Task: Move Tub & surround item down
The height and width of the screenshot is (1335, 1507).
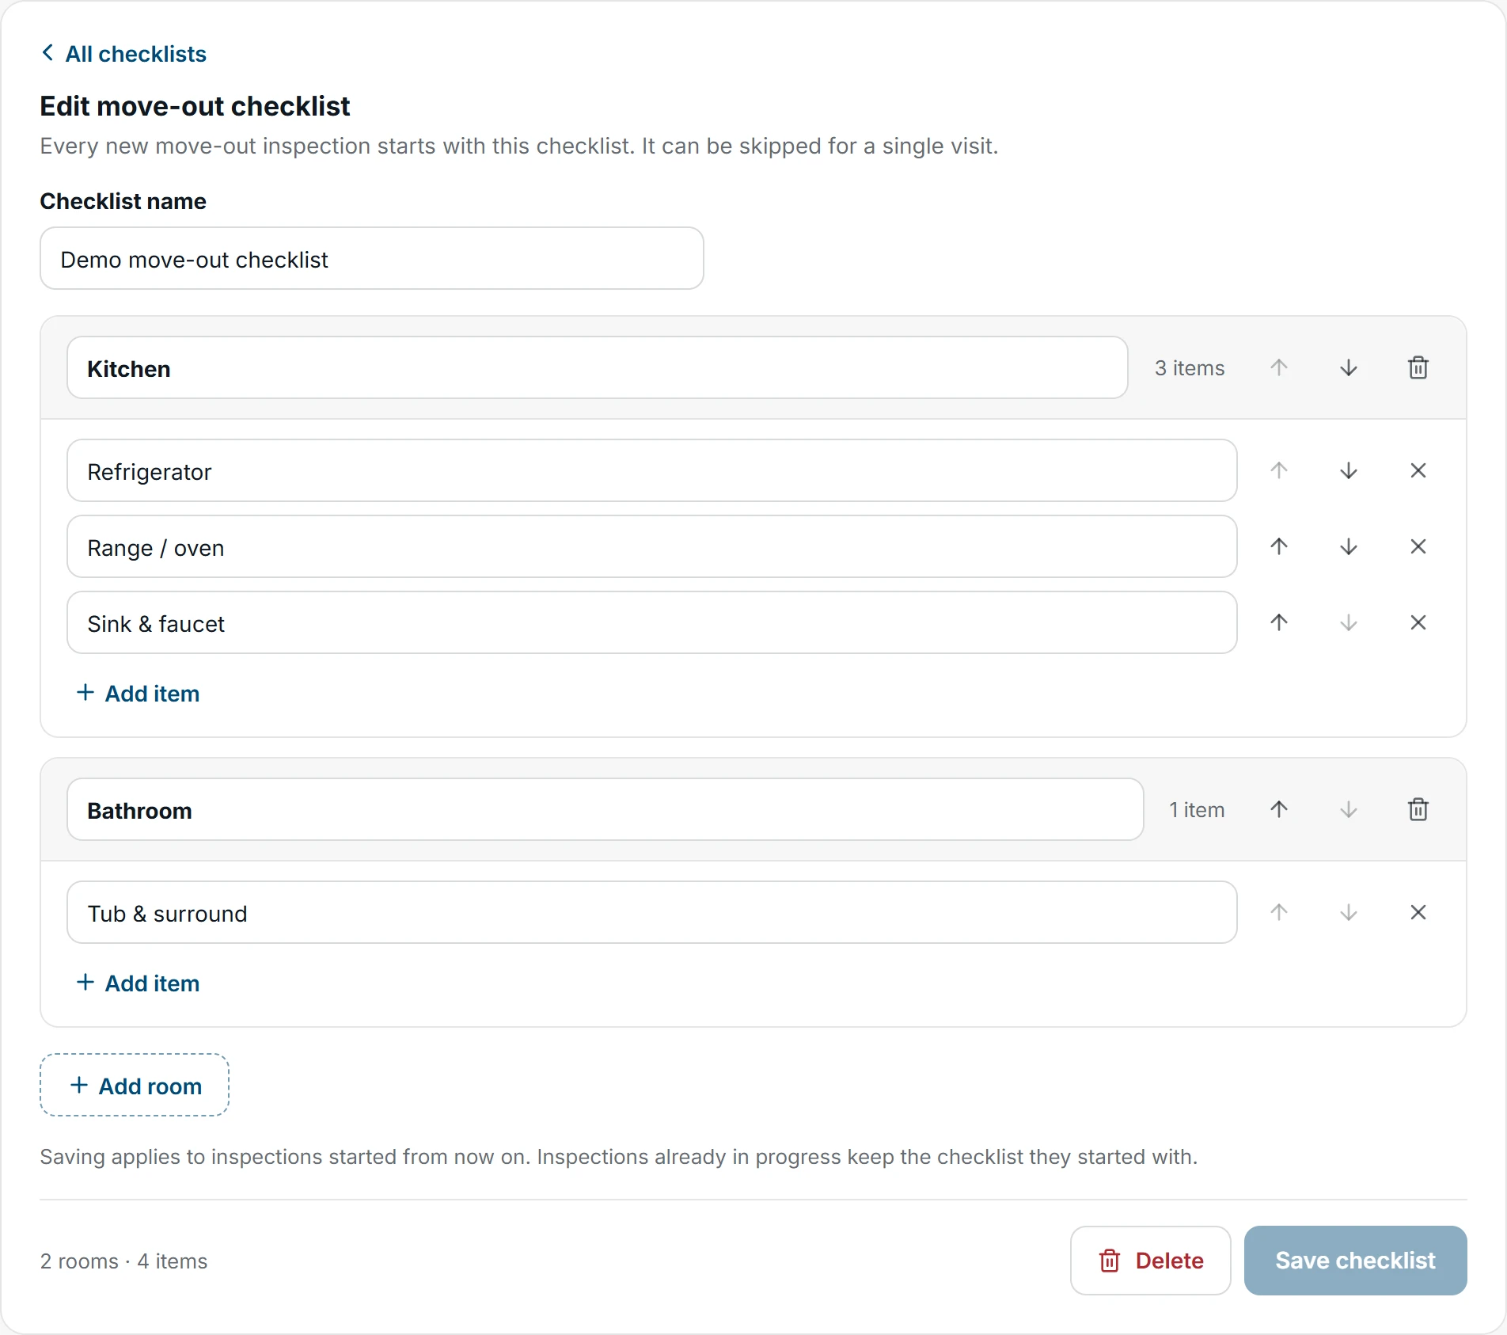Action: click(x=1349, y=912)
